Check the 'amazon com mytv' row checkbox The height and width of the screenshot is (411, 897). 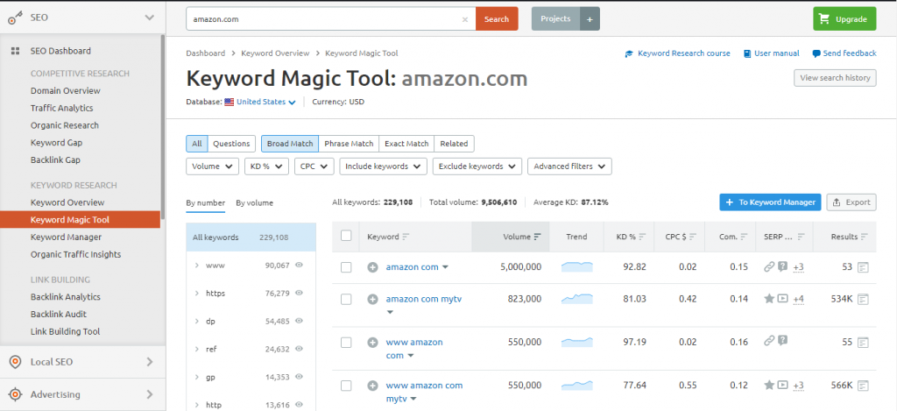click(346, 299)
